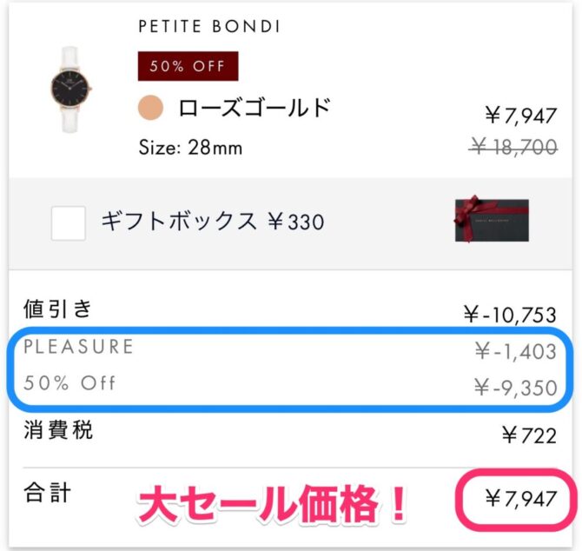Click the tax amount ¥722
The width and height of the screenshot is (582, 551).
(x=529, y=435)
